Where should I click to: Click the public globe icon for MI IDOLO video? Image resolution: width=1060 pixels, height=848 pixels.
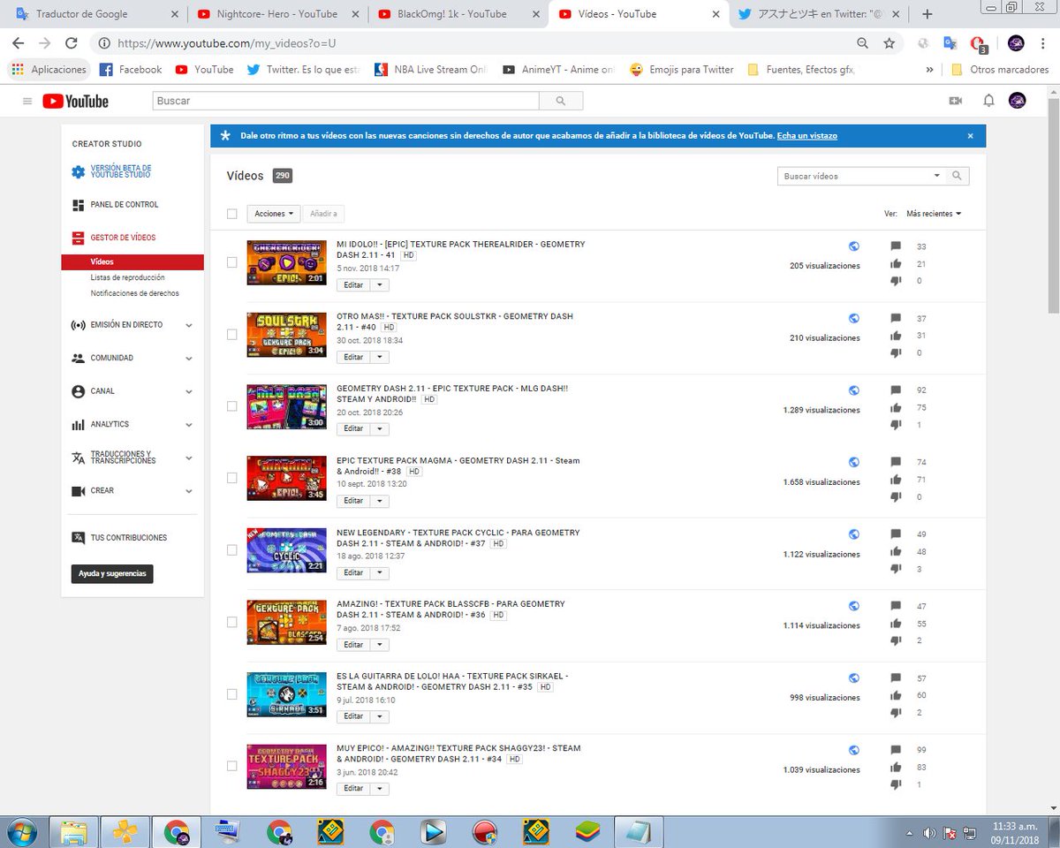coord(854,246)
